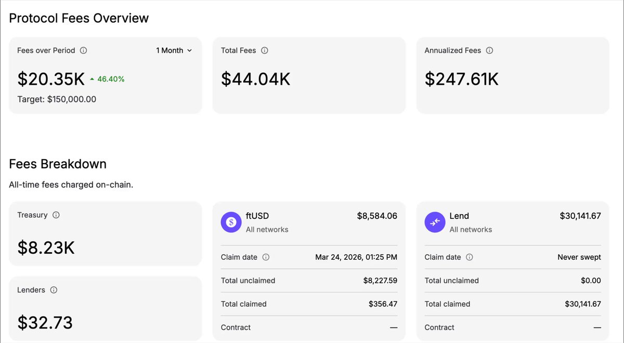Viewport: 624px width, 343px height.
Task: Click the $8.23K Treasury value
Action: coord(46,248)
